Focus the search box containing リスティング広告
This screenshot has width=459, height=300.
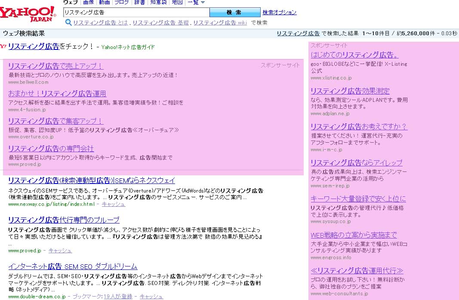pyautogui.click(x=136, y=12)
